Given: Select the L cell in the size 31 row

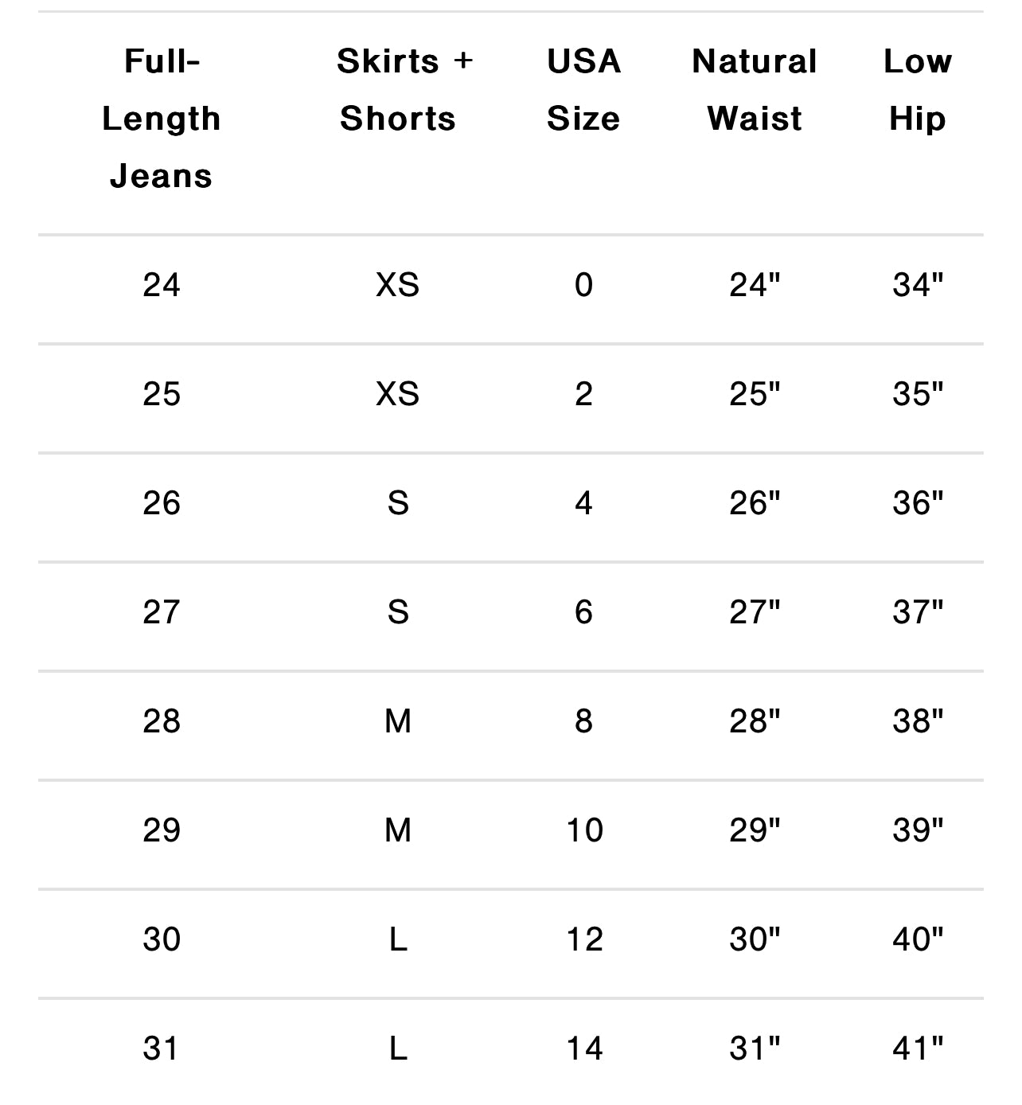Looking at the screenshot, I should [398, 1048].
